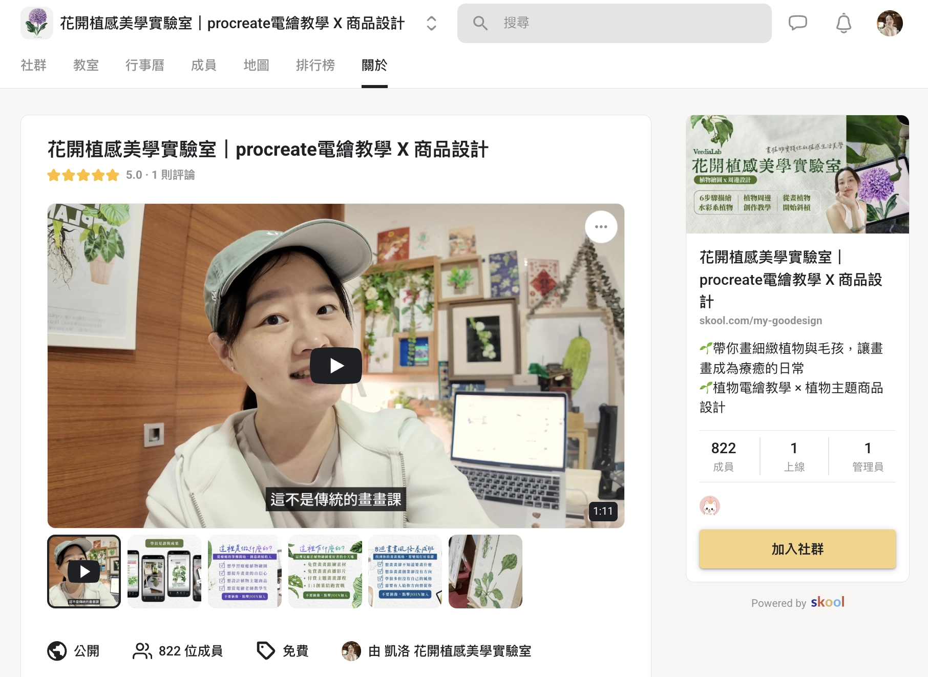The image size is (928, 677).
Task: Focus the 搜尋 search field
Action: [x=614, y=23]
